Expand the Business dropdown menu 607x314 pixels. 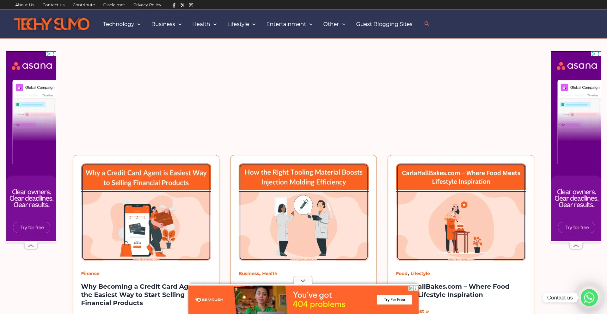point(166,24)
